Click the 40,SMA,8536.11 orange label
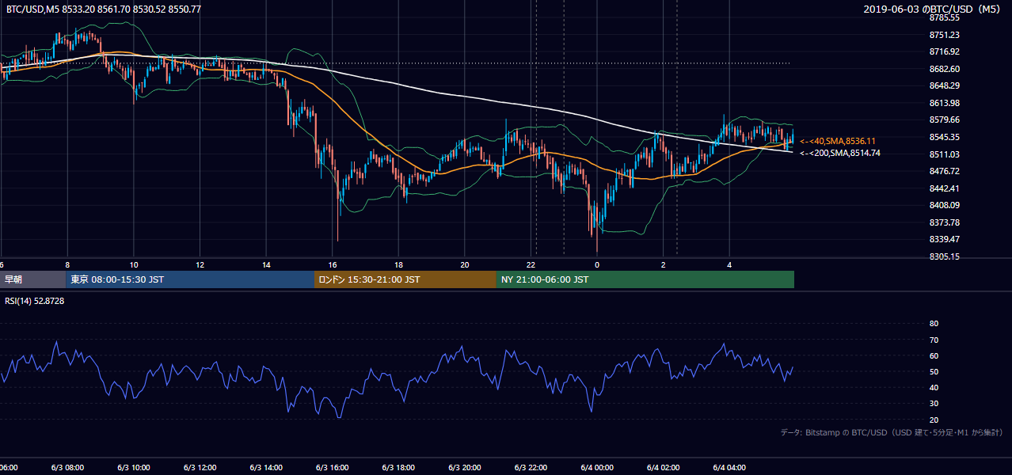Screen dimensions: 1012x475 coord(838,141)
